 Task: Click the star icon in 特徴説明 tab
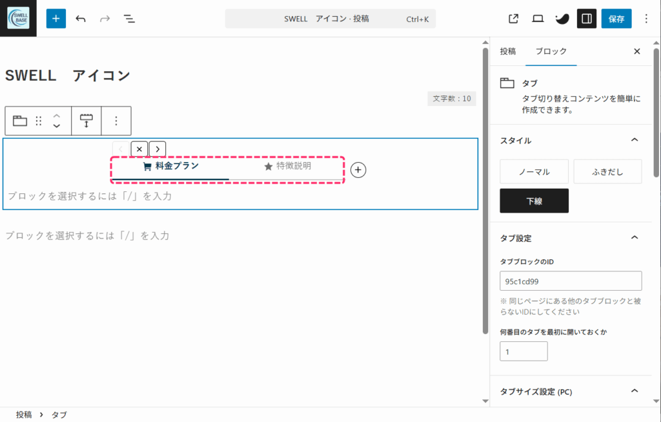268,167
